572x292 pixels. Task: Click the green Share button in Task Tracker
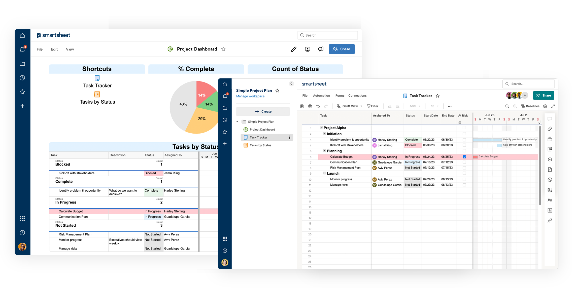coord(544,96)
